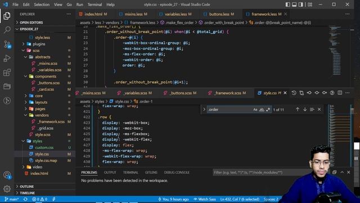360x203 pixels.
Task: Close the framework.less editor tab
Action: (285, 14)
